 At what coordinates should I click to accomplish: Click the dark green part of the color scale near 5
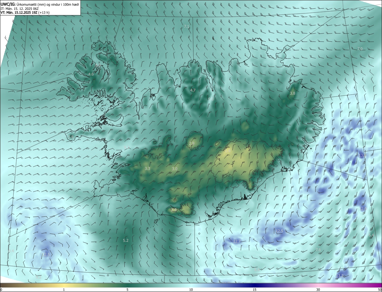point(127,285)
